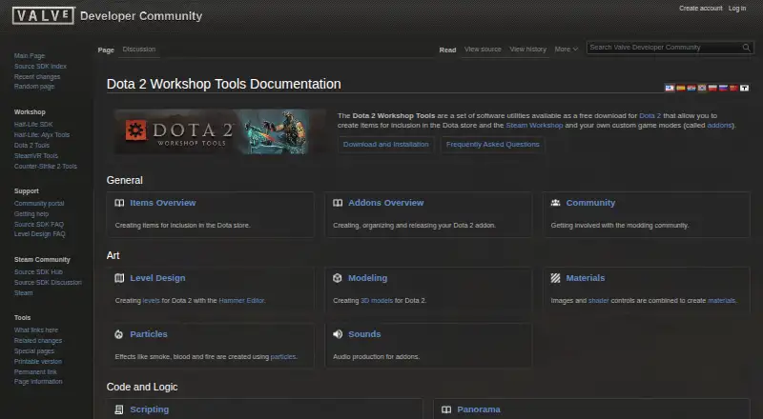Select the Korean flag language icon
The height and width of the screenshot is (419, 763).
tap(702, 88)
